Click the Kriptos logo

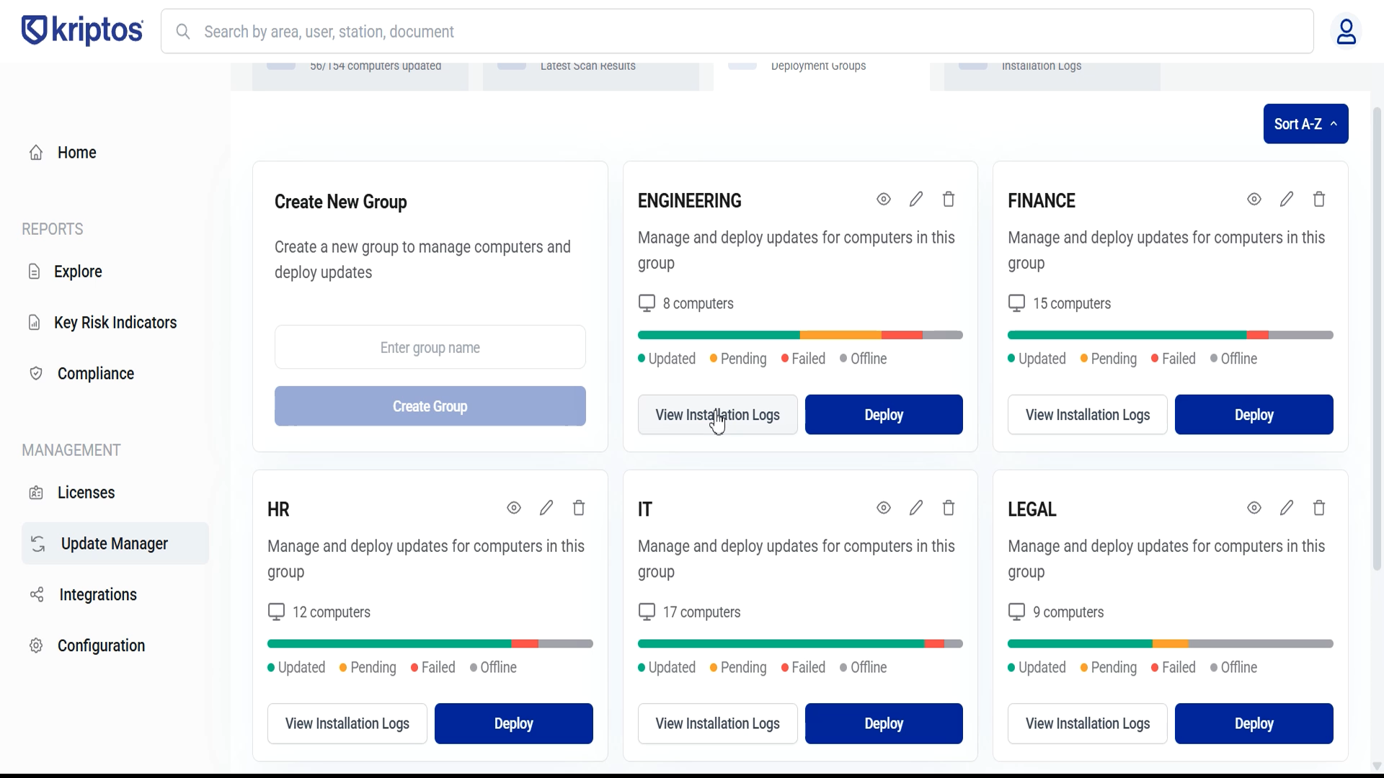[x=82, y=31]
